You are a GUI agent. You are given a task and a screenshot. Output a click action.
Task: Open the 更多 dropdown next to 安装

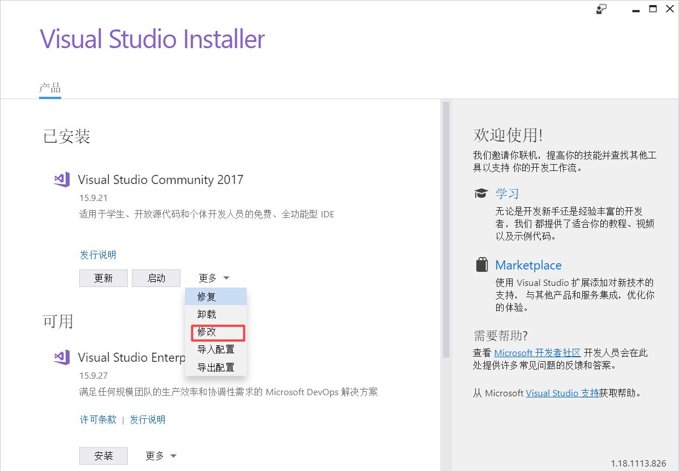click(x=160, y=456)
